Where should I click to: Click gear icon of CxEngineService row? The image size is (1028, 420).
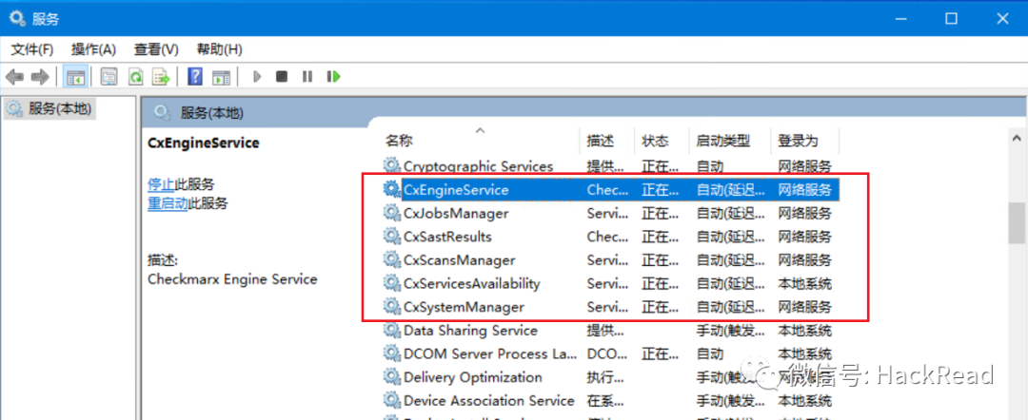pos(391,189)
